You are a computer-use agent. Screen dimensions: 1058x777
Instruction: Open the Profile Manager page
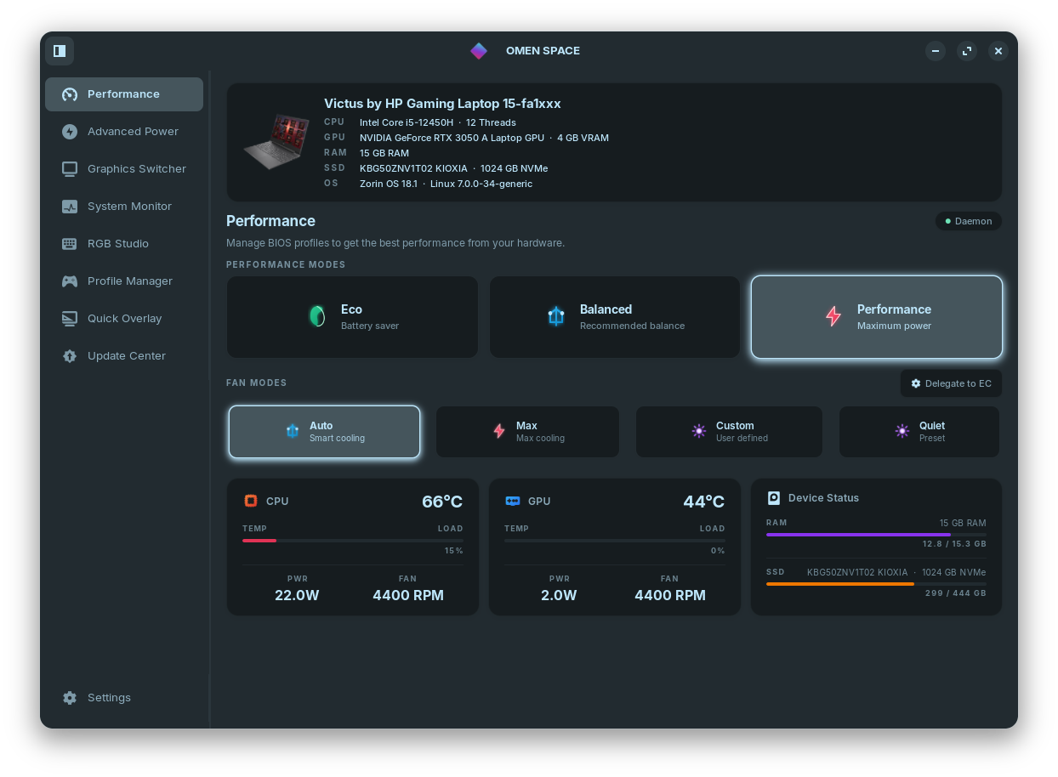pyautogui.click(x=124, y=281)
